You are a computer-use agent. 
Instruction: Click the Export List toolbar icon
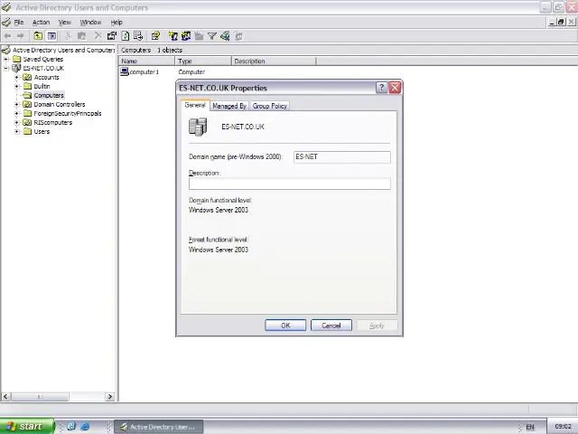[138, 36]
